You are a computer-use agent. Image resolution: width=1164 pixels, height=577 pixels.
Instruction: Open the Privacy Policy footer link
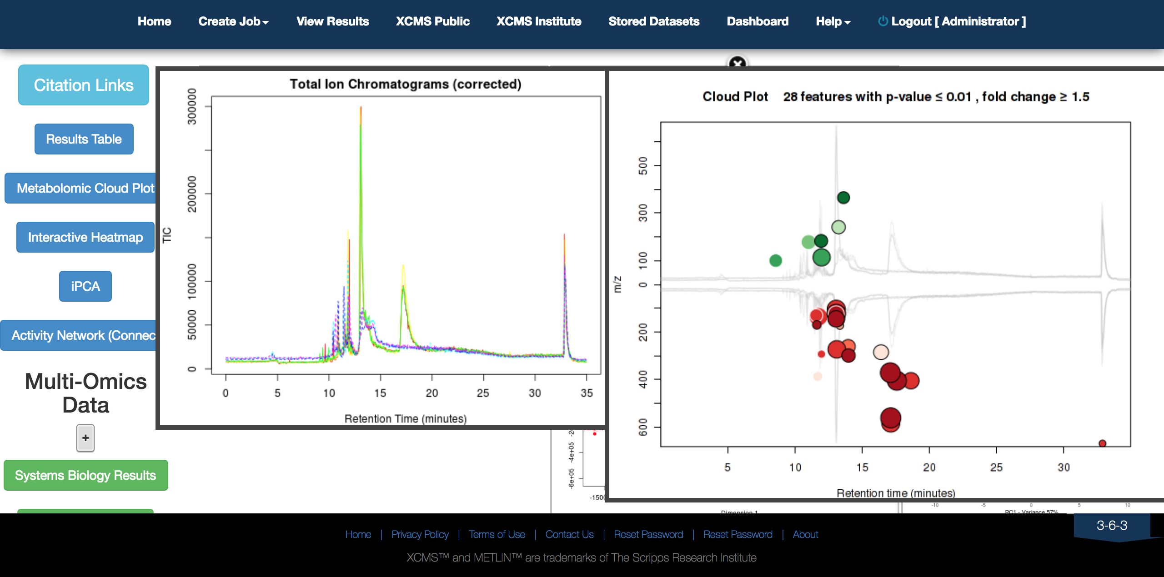point(420,534)
